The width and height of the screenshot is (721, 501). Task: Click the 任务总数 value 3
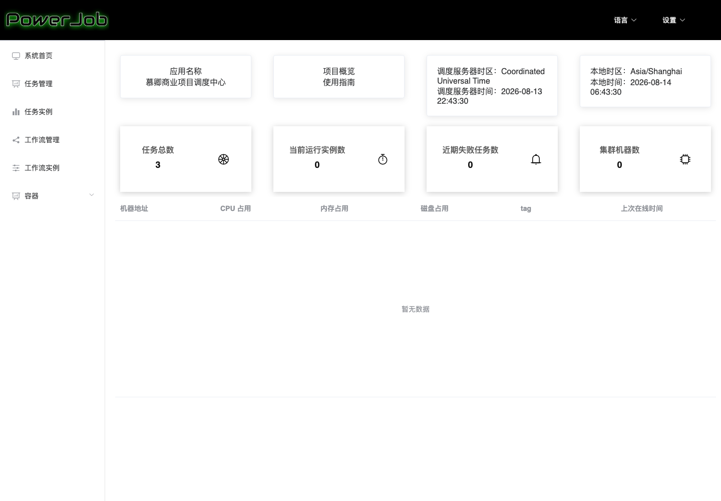[x=158, y=165]
